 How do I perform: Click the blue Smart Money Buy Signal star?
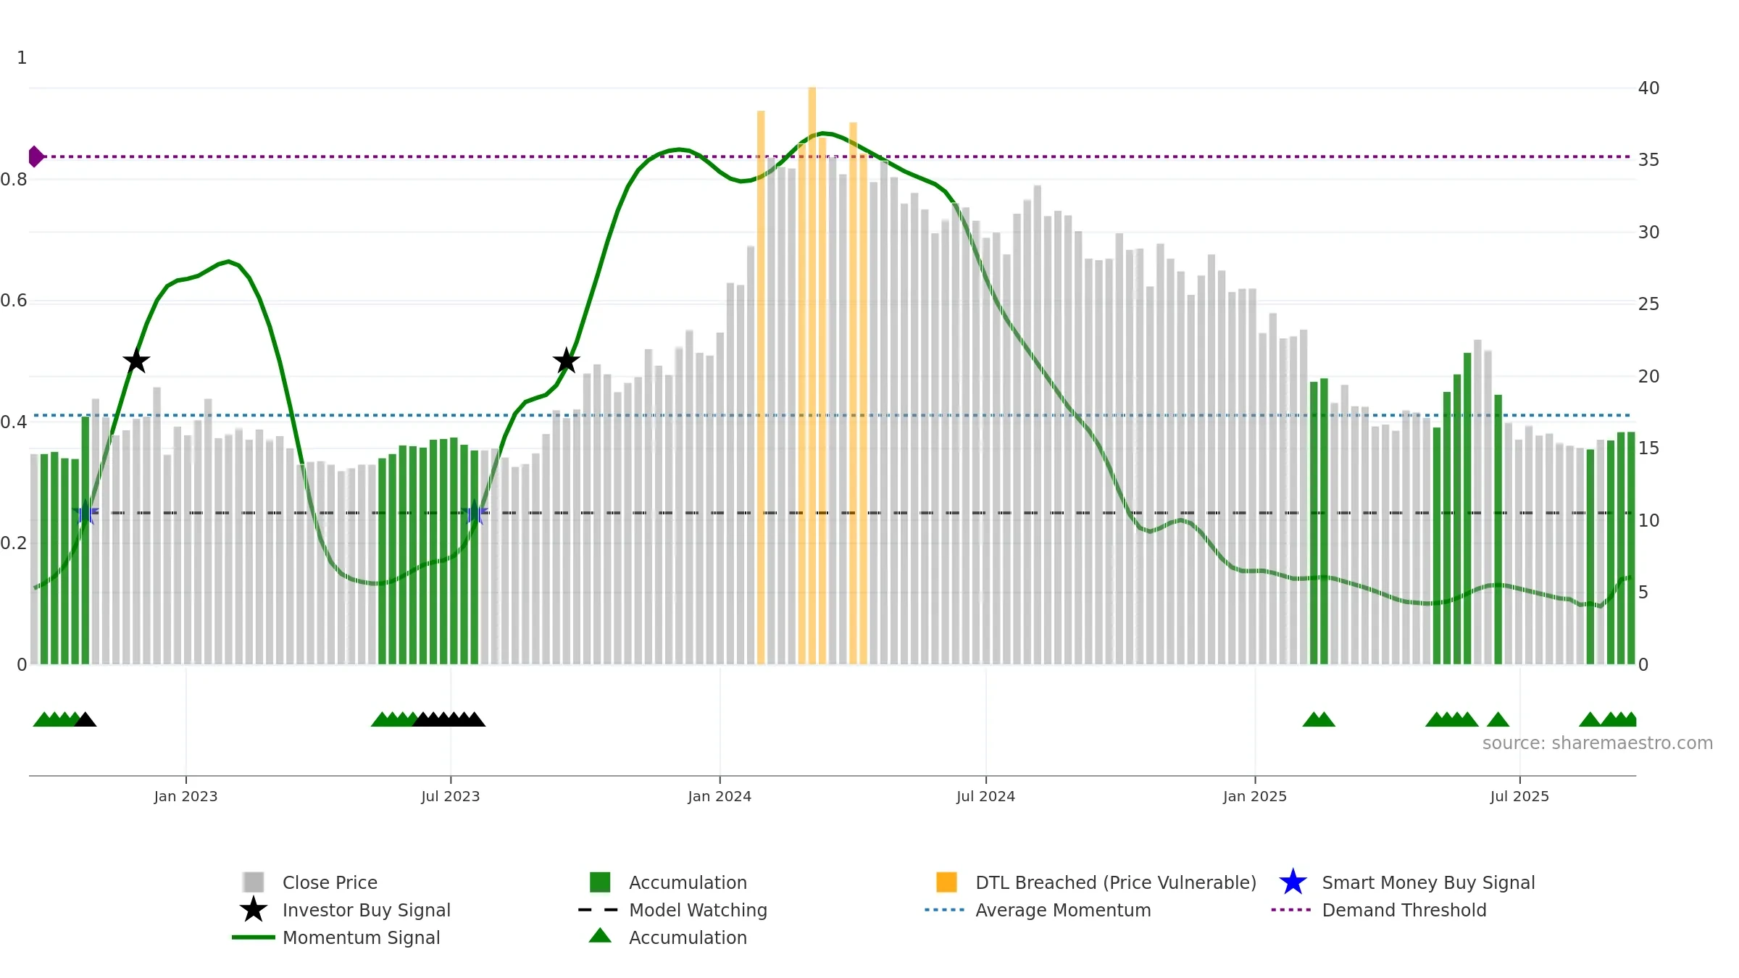1293,882
